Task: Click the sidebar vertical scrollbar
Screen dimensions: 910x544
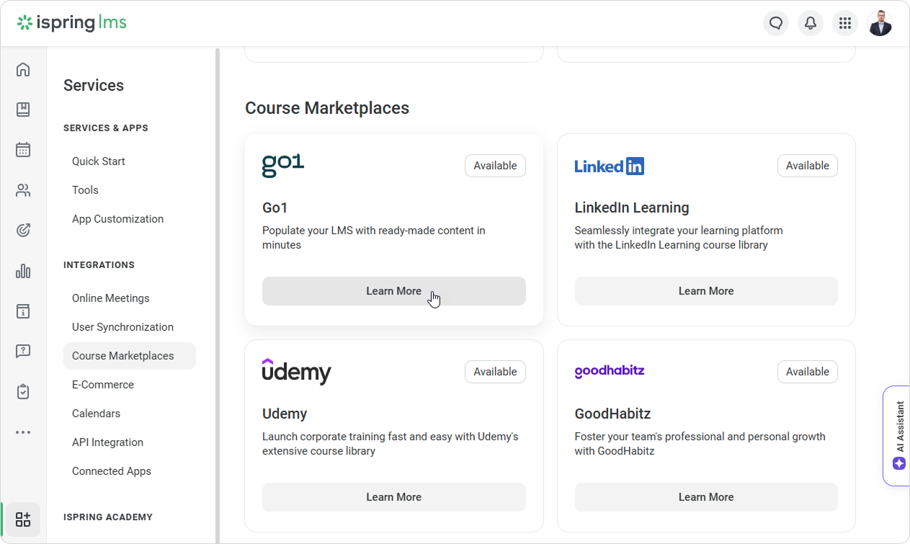Action: tap(218, 288)
